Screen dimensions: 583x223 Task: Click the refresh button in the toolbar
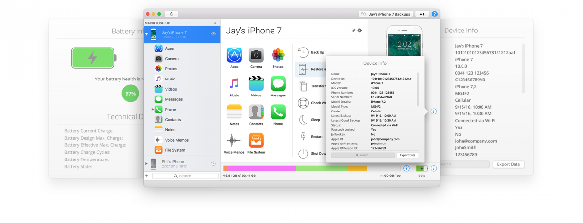[172, 14]
